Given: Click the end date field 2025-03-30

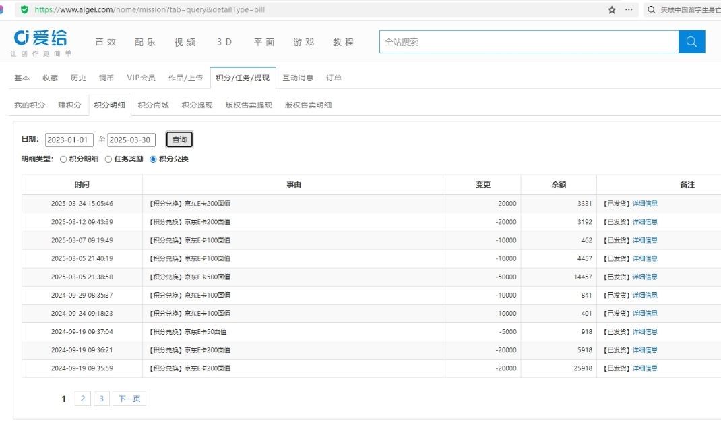Looking at the screenshot, I should pyautogui.click(x=131, y=140).
